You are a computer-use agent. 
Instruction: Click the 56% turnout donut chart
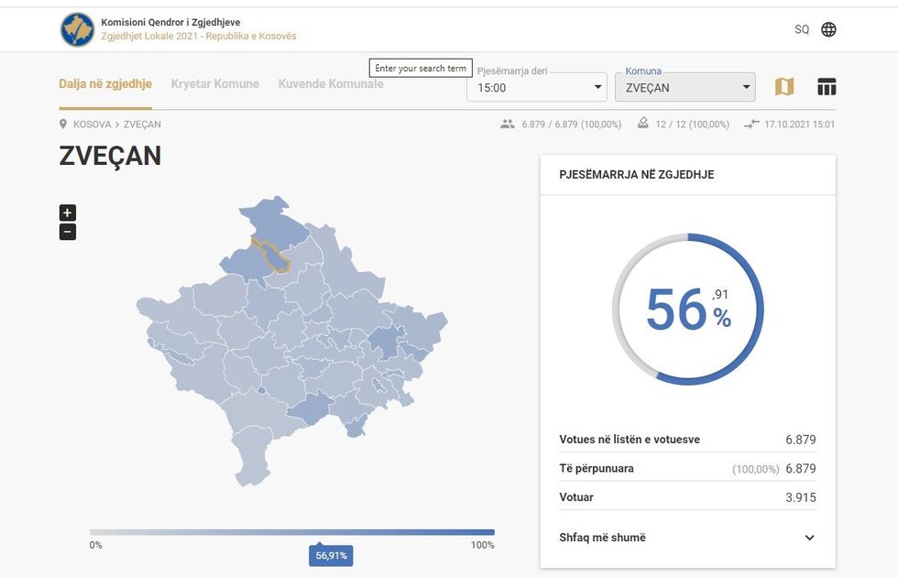687,310
